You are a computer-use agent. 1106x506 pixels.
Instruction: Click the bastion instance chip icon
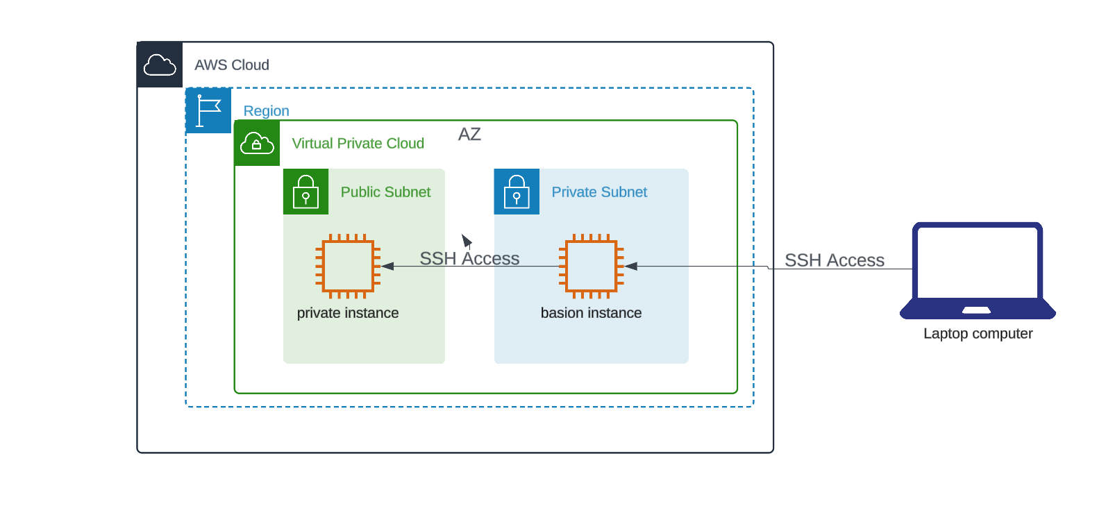tap(592, 267)
